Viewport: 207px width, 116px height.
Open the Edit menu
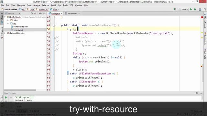[7, 5]
